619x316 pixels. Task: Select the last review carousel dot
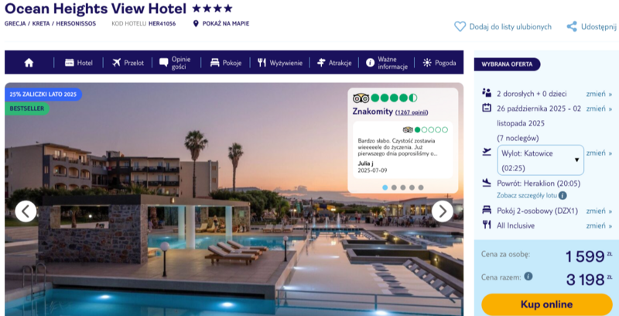pos(421,187)
